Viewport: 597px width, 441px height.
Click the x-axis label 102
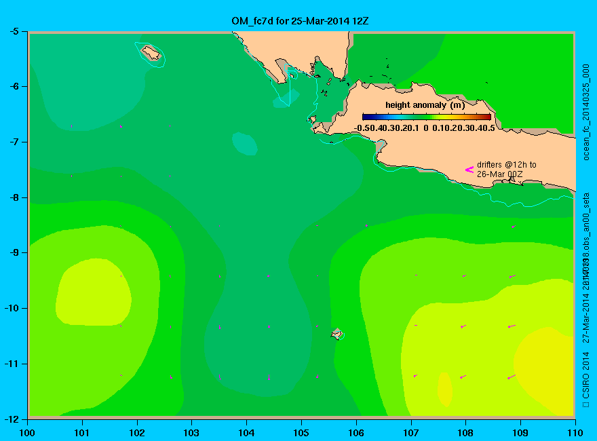pyautogui.click(x=136, y=433)
